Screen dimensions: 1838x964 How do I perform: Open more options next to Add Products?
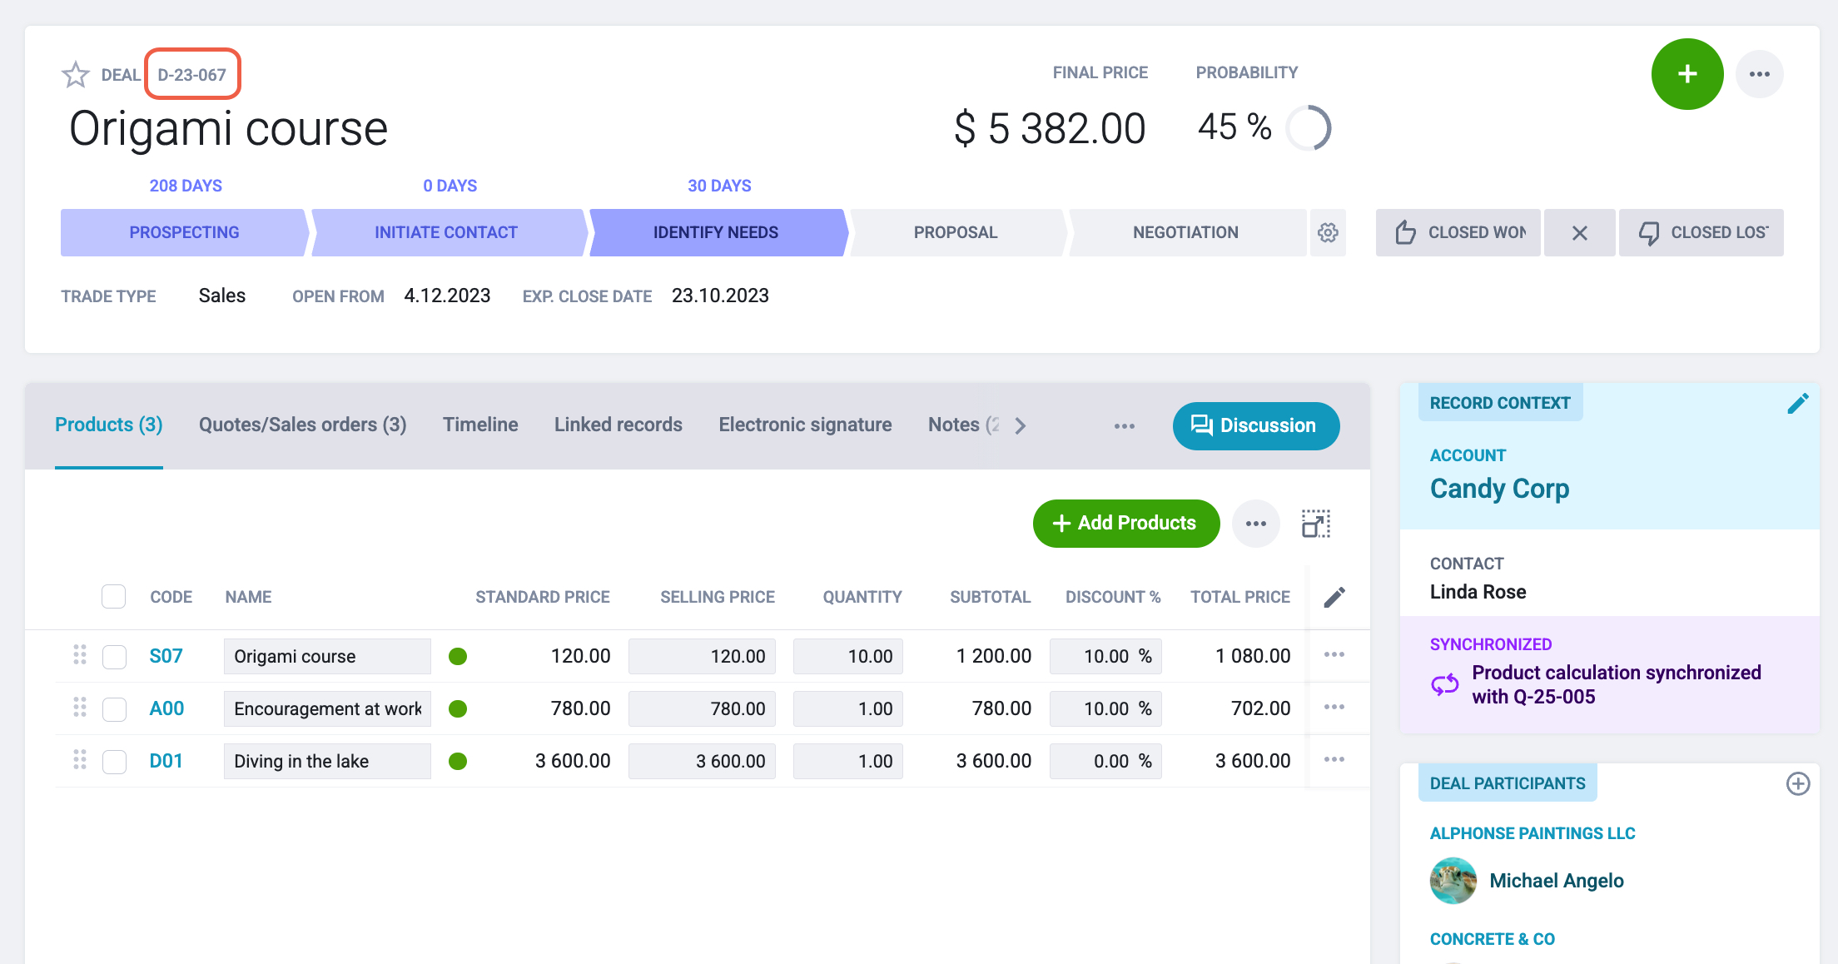coord(1255,524)
